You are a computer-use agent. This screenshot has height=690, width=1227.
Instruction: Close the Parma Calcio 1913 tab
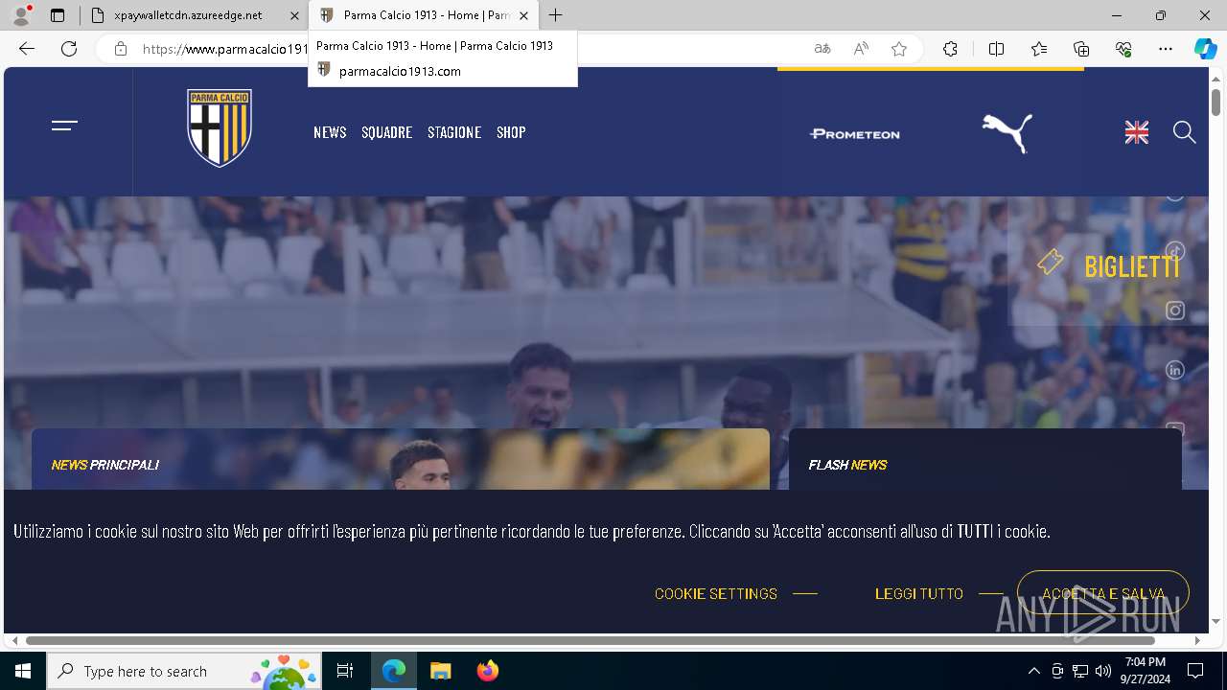coord(523,15)
